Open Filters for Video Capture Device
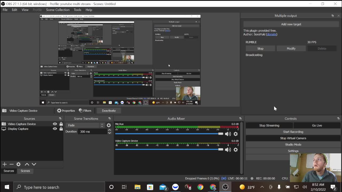Image resolution: width=342 pixels, height=192 pixels. click(85, 111)
